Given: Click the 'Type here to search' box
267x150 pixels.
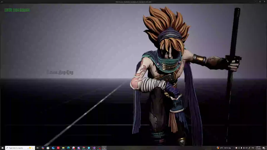Looking at the screenshot, I should tap(20, 148).
